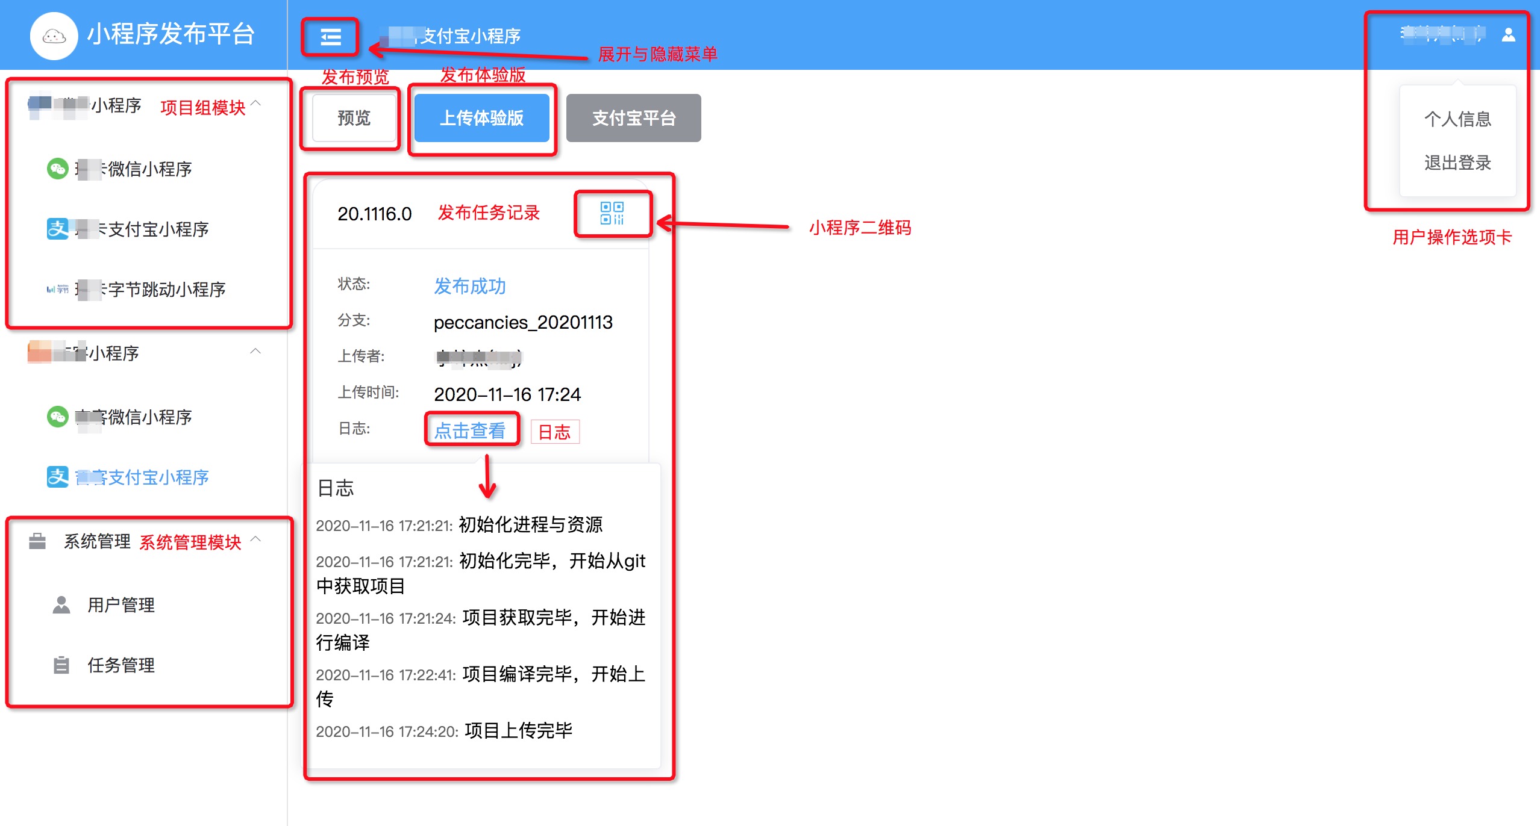The image size is (1540, 826).
Task: Select the highlighted 支付宝小程序 menu item
Action: 142,477
